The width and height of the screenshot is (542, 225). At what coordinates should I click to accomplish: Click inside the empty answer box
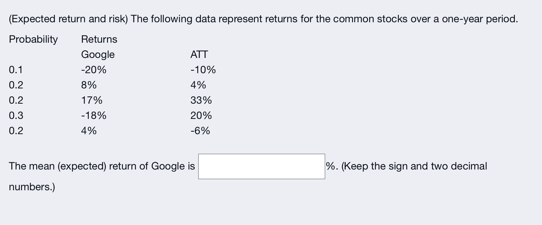[x=261, y=166]
